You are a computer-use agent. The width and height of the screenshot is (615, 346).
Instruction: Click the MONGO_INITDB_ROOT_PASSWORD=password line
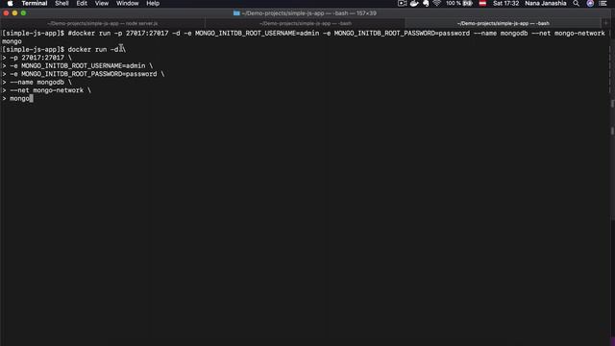84,74
